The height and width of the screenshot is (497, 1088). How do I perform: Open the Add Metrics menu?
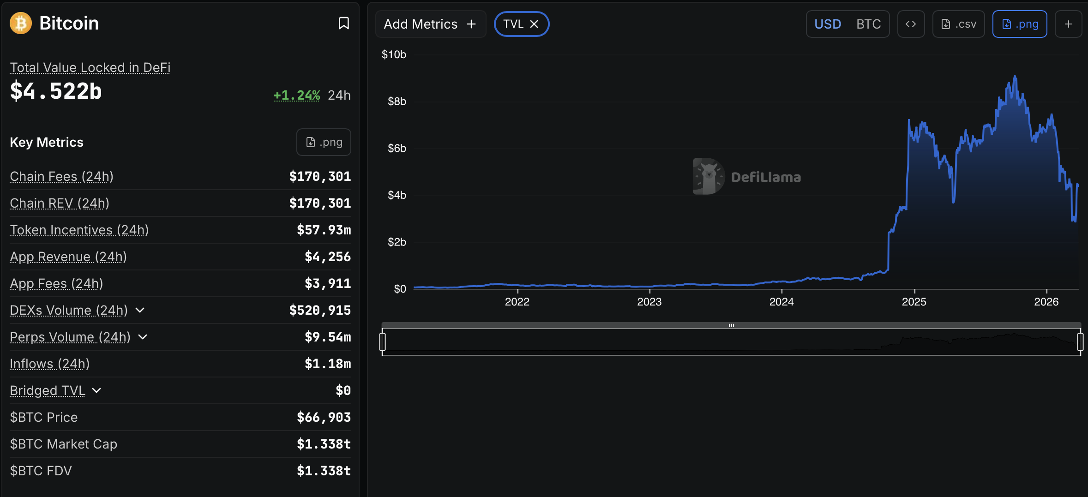421,24
